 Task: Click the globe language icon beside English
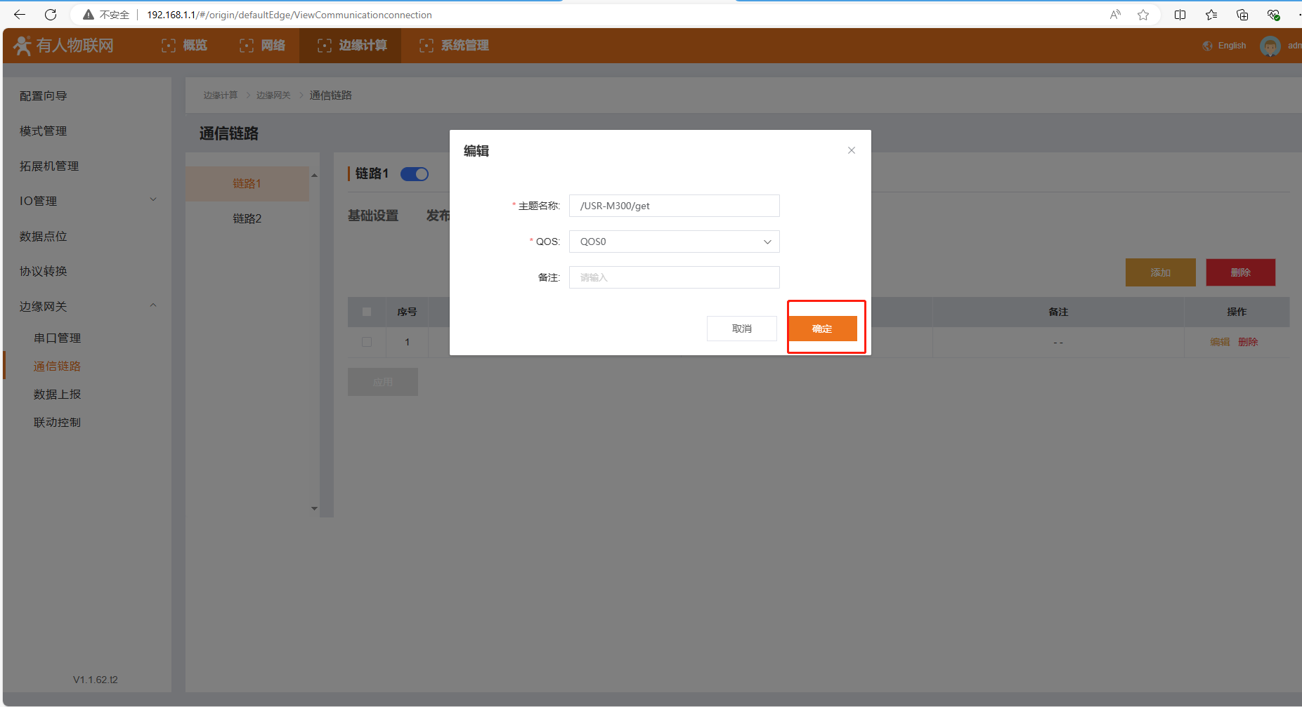pos(1207,46)
